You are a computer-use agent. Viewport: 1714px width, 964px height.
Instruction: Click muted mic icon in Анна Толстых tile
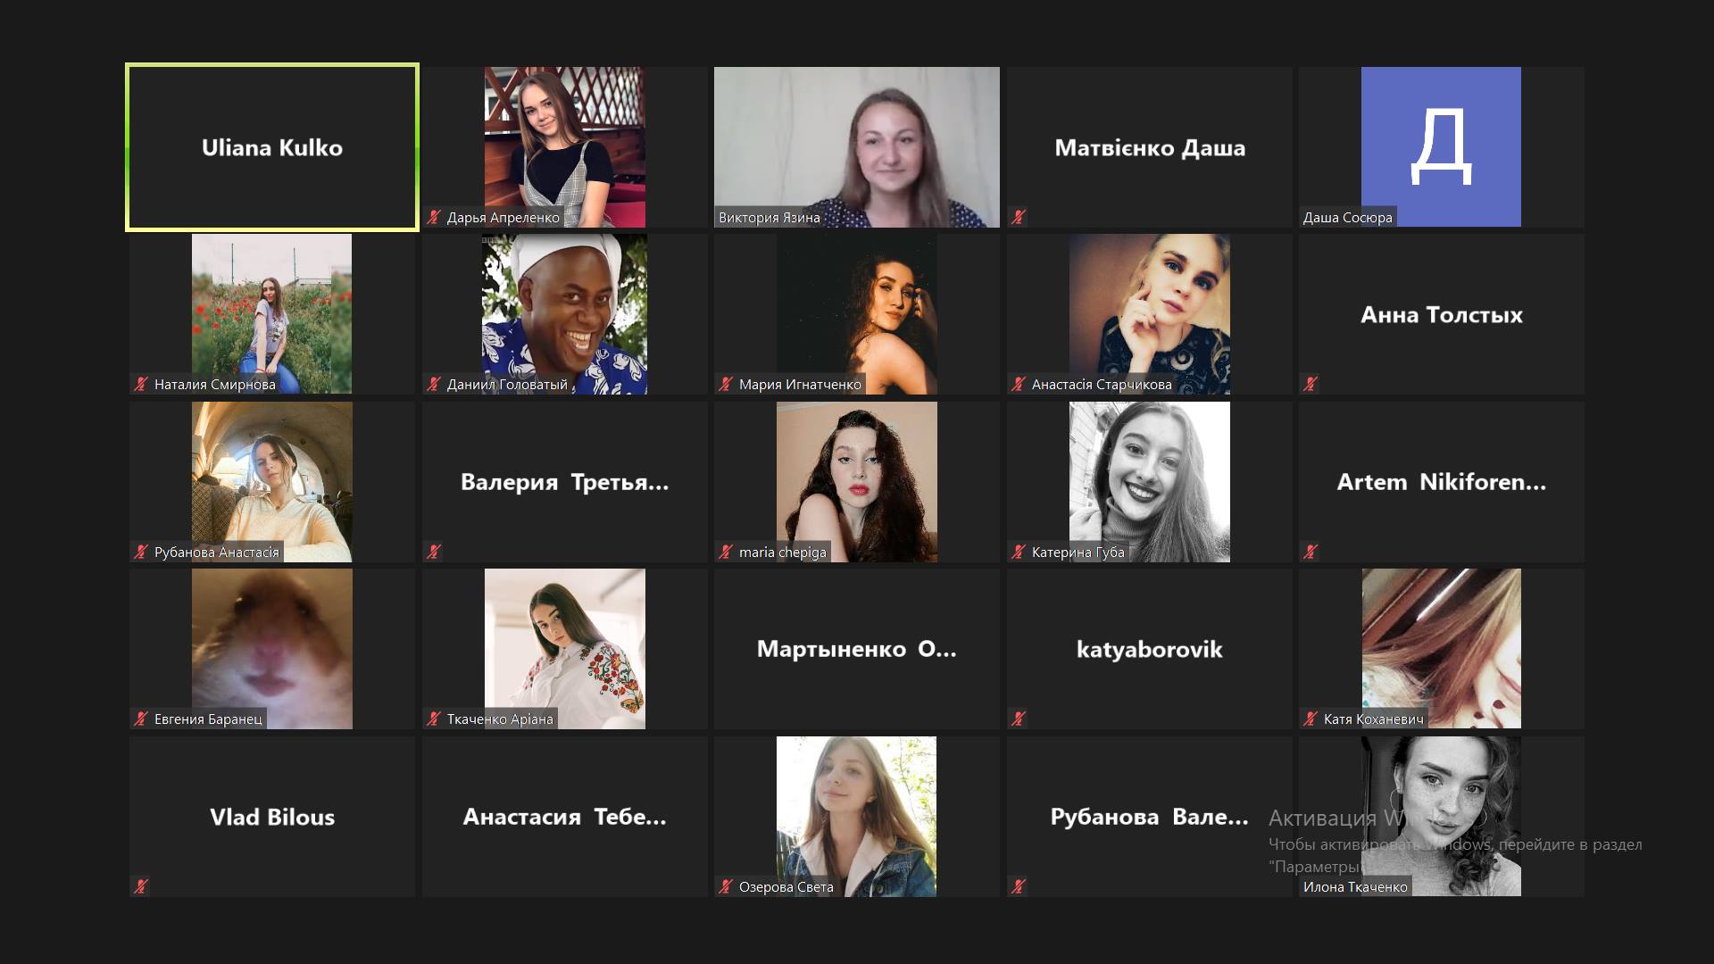click(1310, 384)
